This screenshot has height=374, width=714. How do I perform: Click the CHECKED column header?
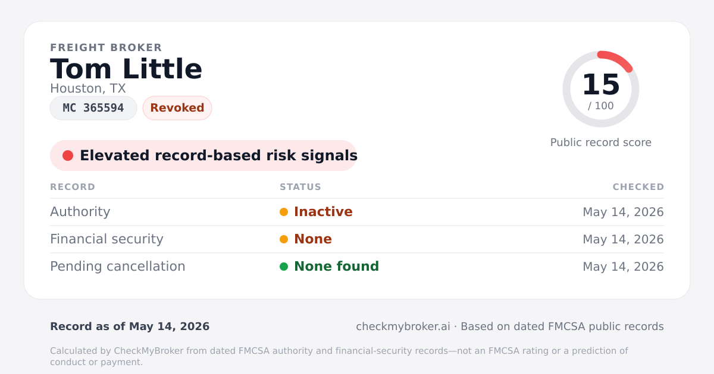tap(638, 187)
